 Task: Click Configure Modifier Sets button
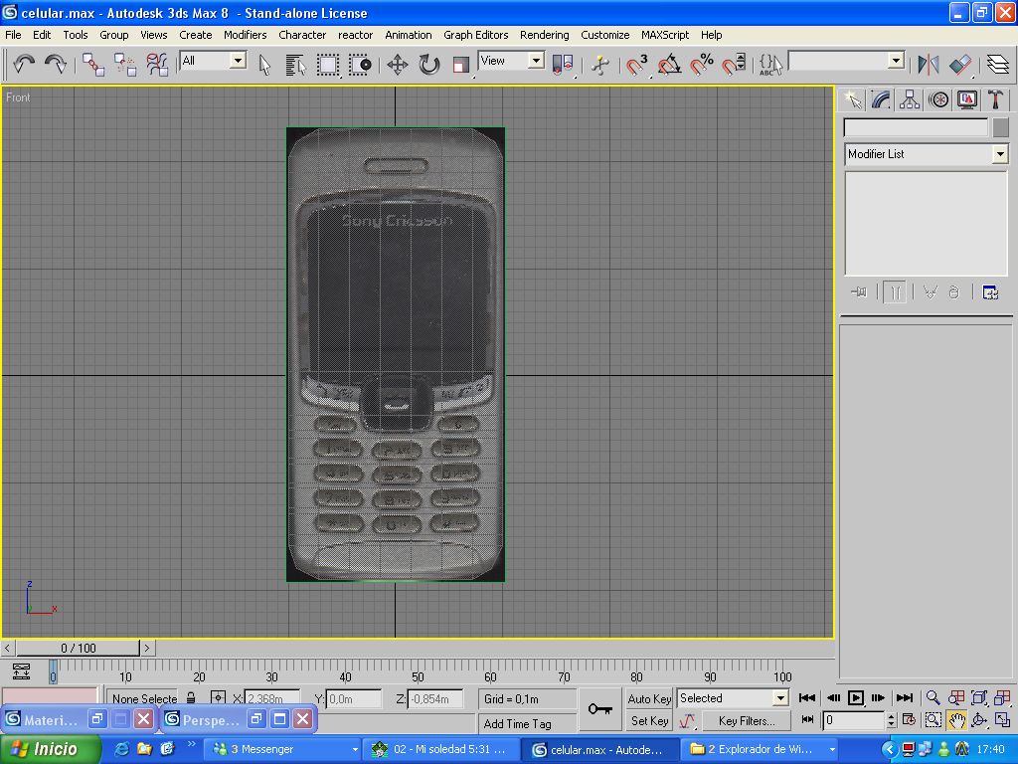[x=990, y=292]
